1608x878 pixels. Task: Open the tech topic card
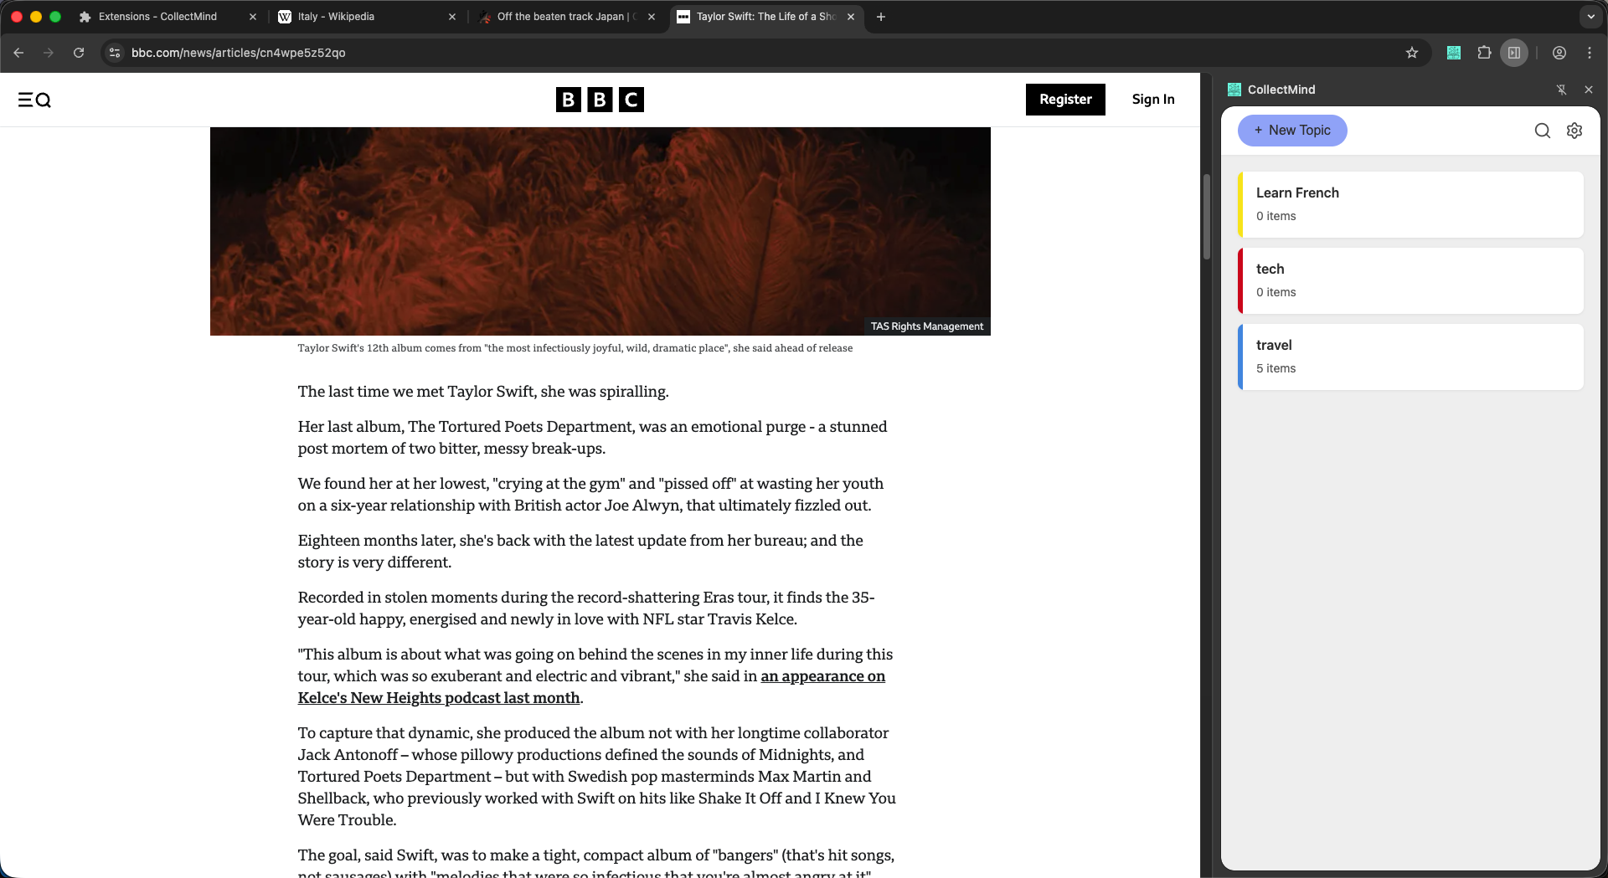[1410, 280]
